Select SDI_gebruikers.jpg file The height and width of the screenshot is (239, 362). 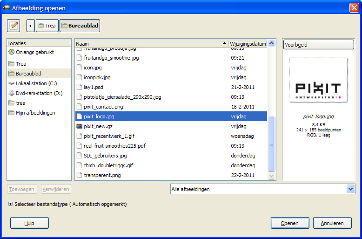pos(171,156)
